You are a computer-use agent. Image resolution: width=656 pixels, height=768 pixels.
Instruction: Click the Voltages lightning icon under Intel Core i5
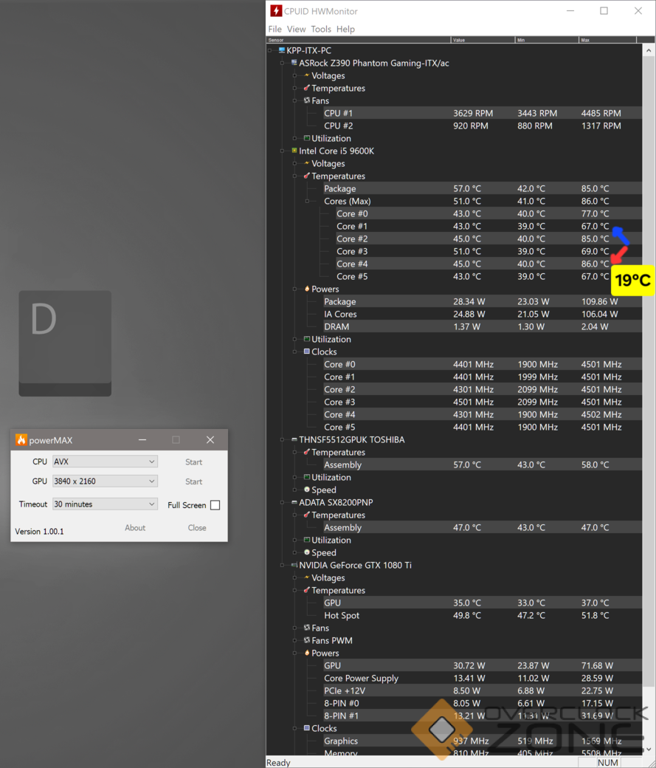click(x=307, y=163)
